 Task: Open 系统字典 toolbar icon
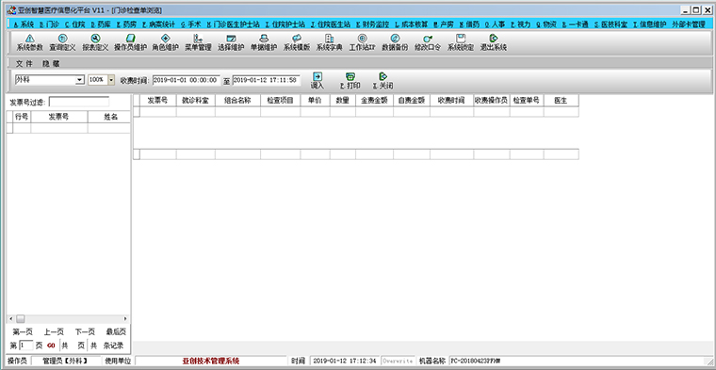pos(329,43)
